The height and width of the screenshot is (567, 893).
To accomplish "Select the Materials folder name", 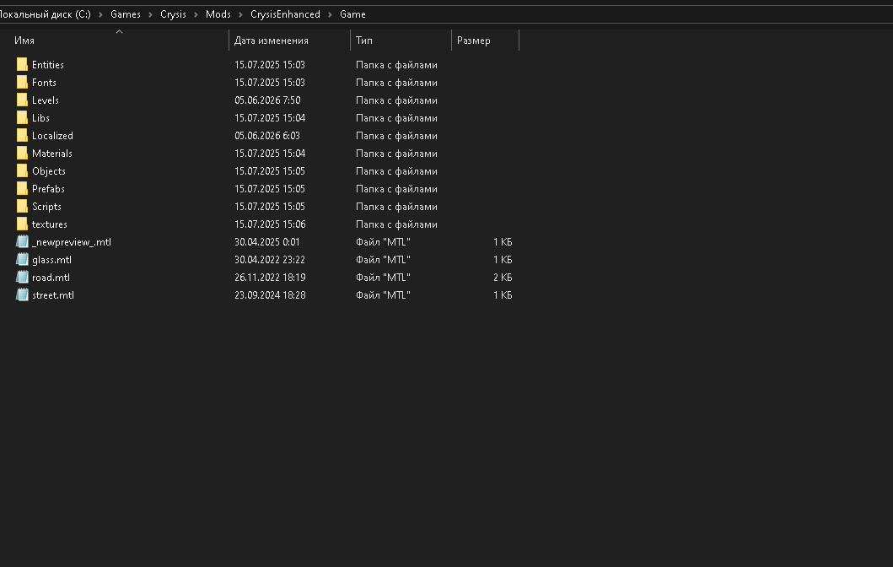I will (51, 154).
